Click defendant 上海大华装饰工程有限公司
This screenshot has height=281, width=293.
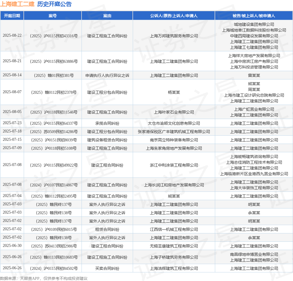[x=254, y=188]
